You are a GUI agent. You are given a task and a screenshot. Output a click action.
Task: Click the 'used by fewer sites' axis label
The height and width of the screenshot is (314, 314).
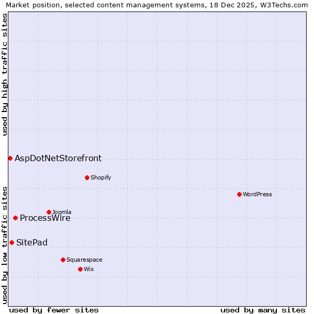click(x=54, y=310)
